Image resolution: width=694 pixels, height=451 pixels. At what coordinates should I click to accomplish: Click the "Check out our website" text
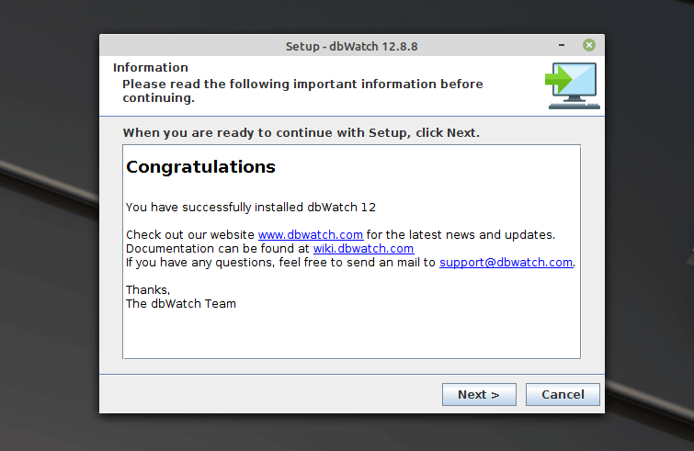coord(190,234)
